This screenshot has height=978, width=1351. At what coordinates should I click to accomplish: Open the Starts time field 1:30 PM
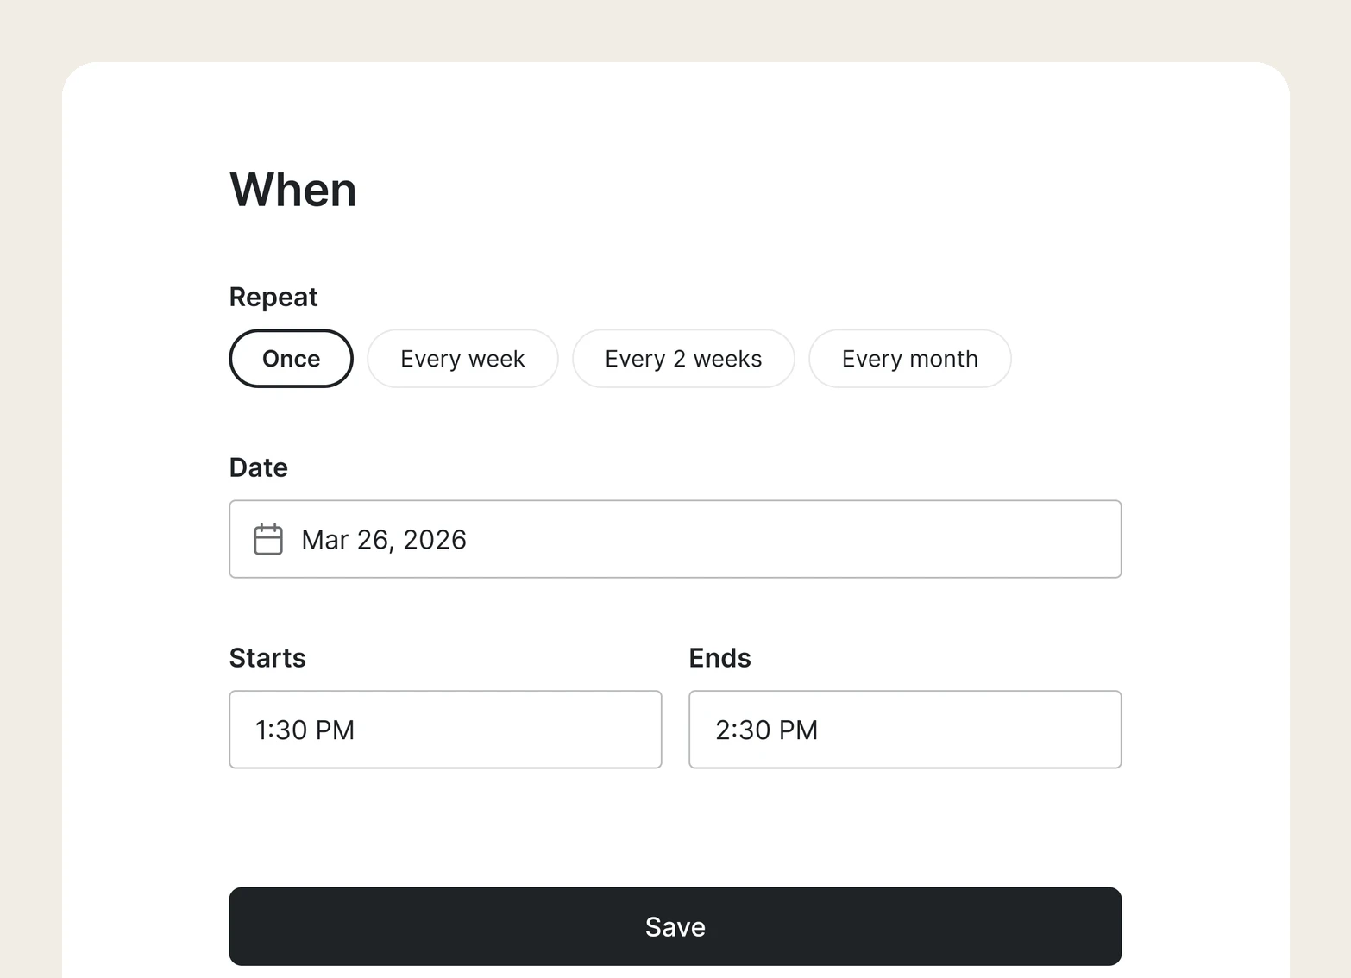(445, 730)
